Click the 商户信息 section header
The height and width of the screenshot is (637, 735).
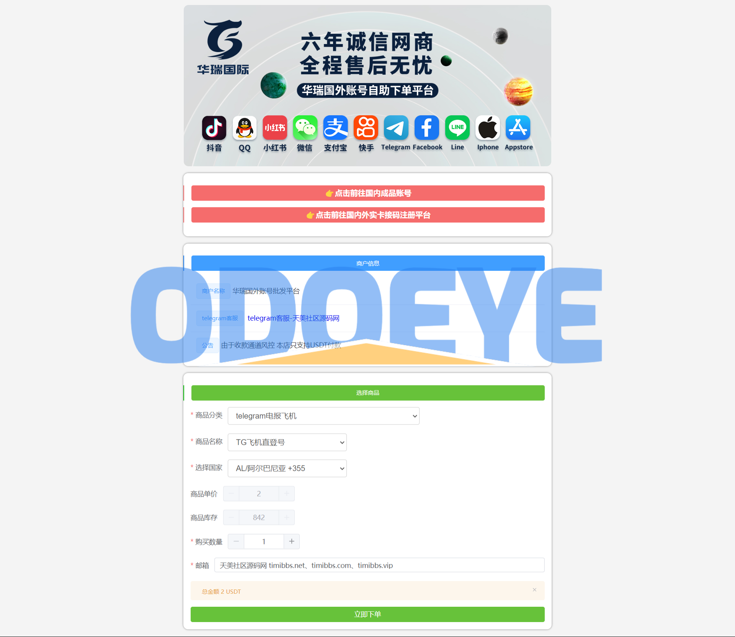tap(367, 263)
